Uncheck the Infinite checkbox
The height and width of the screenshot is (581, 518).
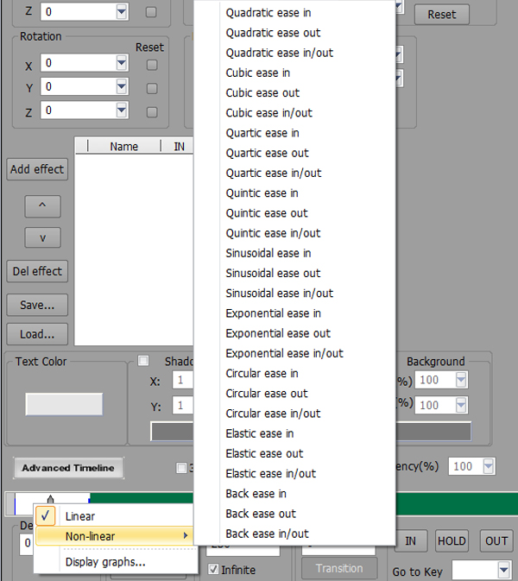(213, 569)
